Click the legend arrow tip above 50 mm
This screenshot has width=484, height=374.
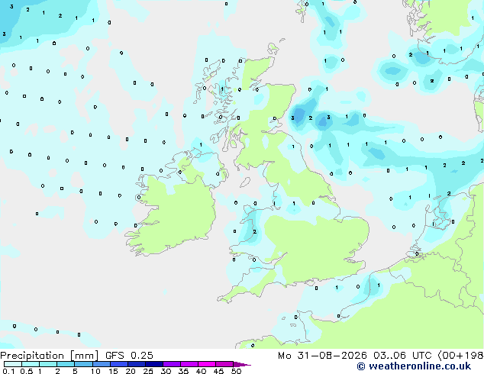click(242, 364)
